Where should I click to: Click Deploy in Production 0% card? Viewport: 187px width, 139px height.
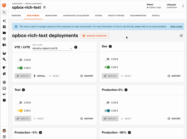pyautogui.click(x=110, y=119)
